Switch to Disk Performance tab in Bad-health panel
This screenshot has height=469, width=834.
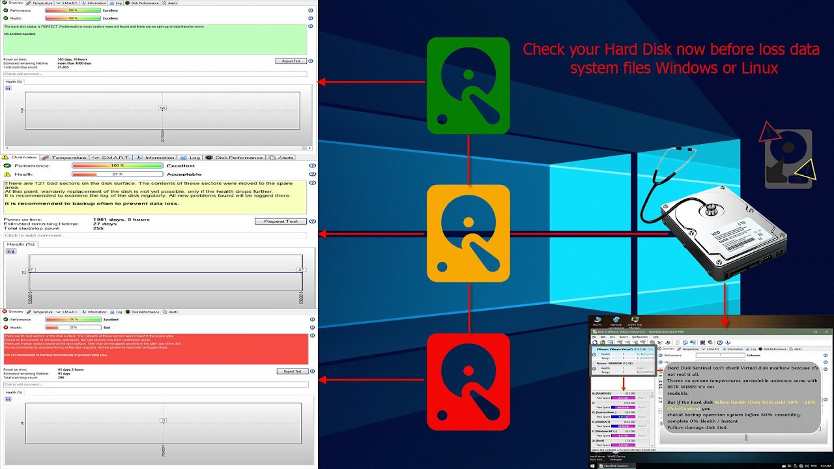coord(142,311)
